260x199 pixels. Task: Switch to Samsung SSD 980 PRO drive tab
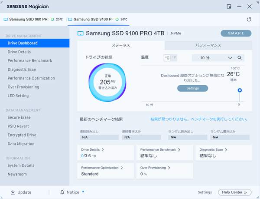(33, 20)
